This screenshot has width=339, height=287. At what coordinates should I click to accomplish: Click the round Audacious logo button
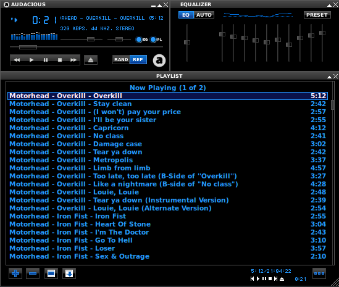pos(159,60)
